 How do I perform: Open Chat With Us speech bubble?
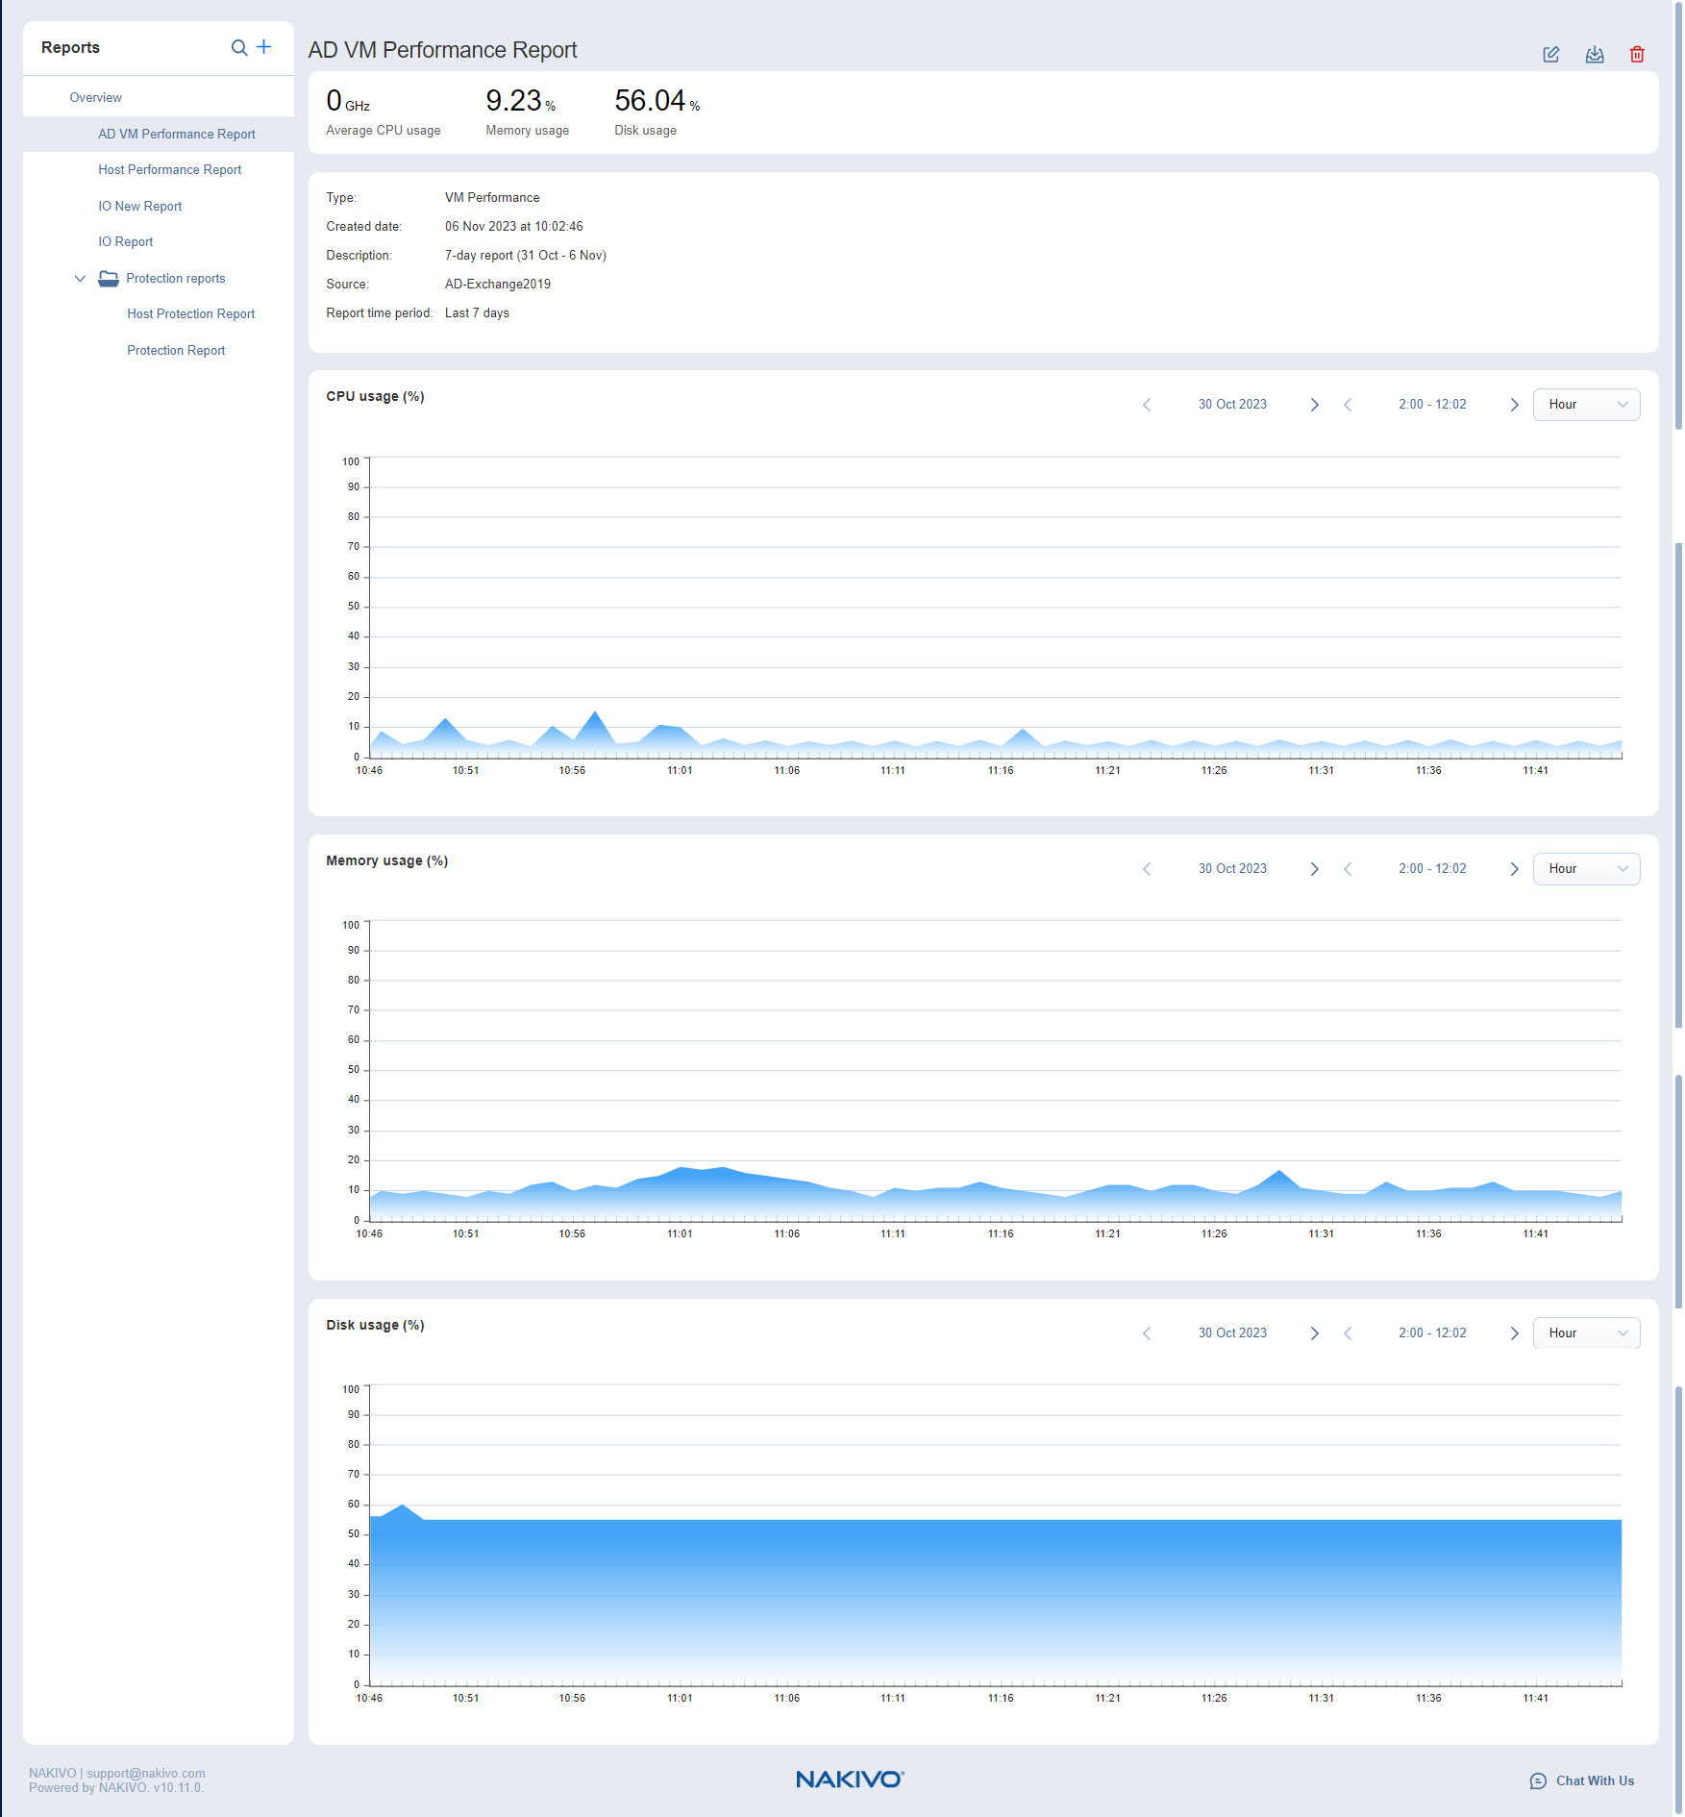(1538, 1780)
